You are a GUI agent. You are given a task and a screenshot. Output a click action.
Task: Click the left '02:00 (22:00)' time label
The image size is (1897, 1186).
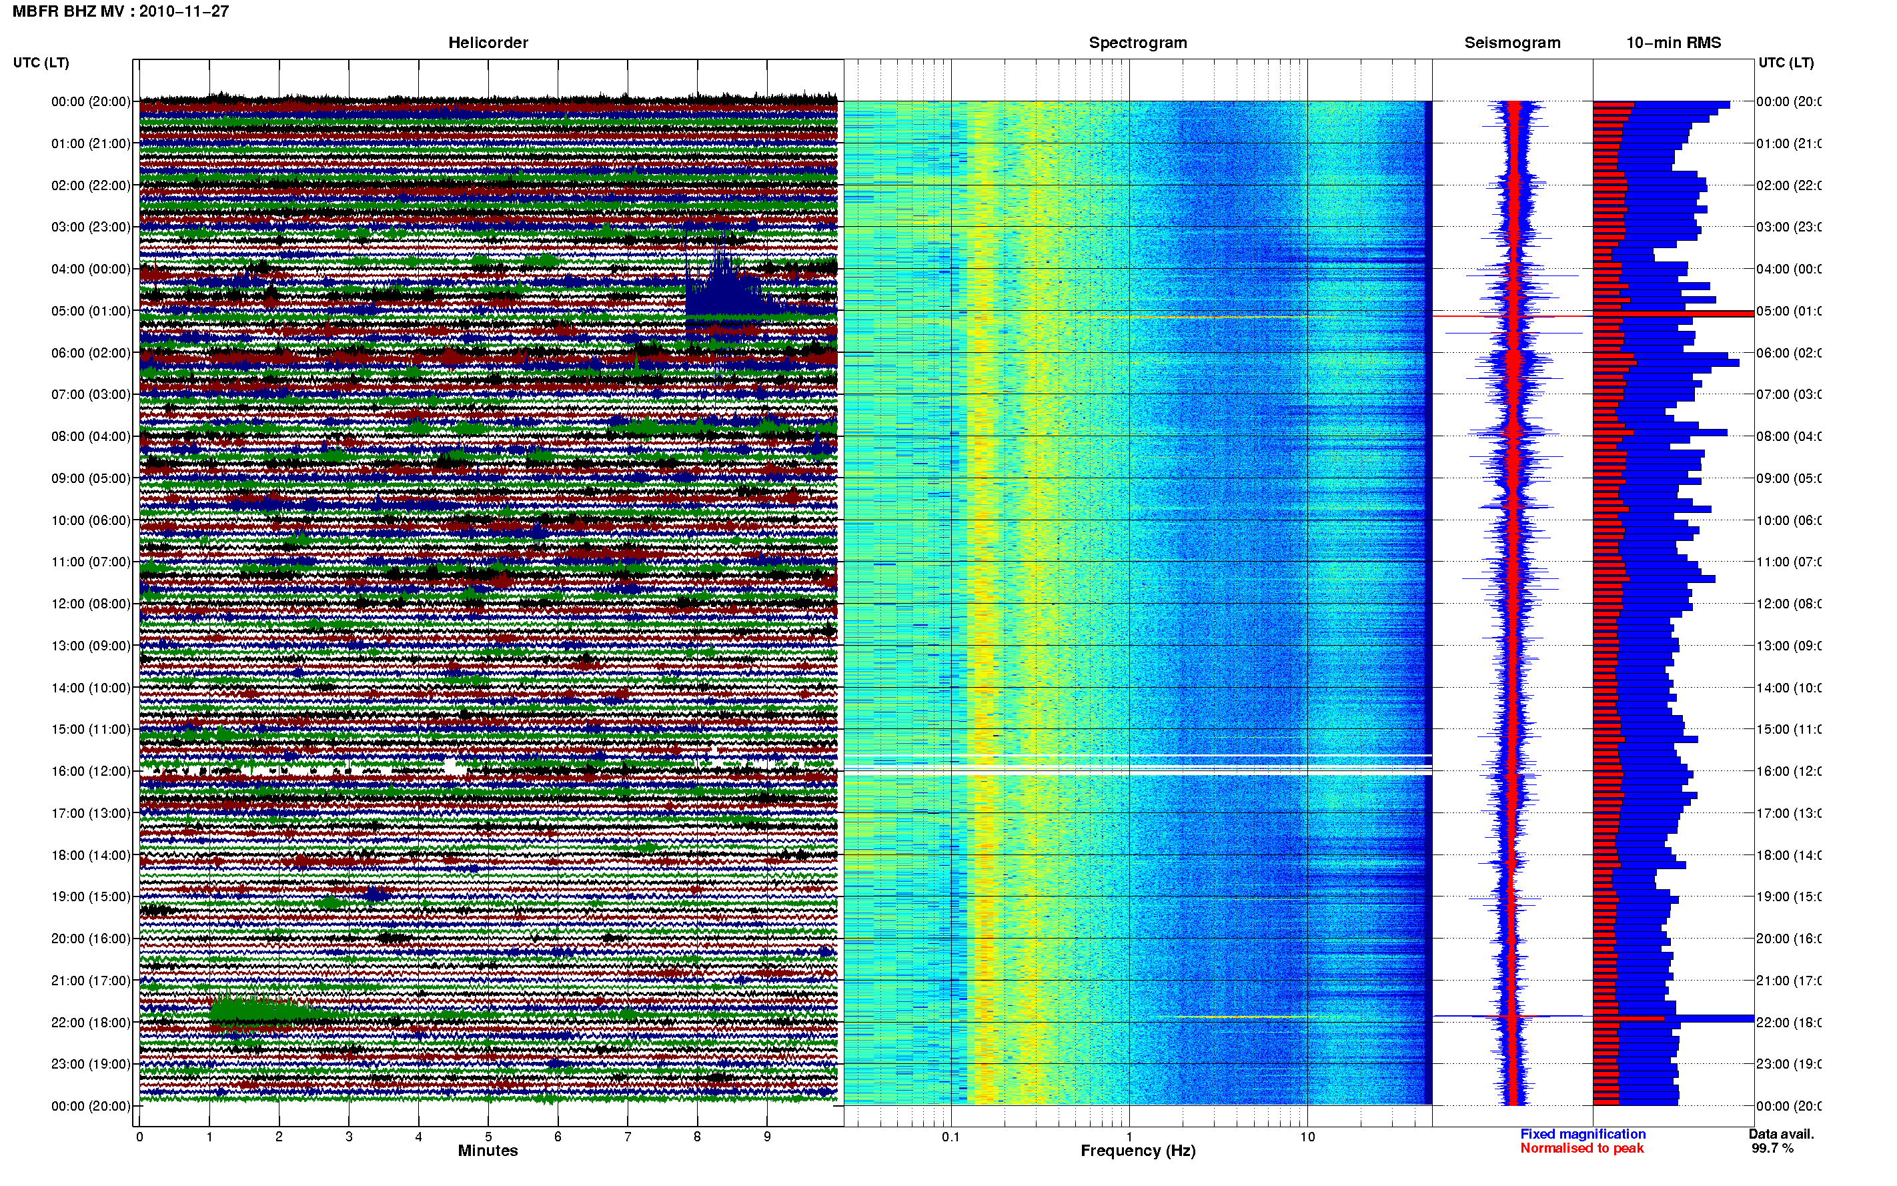pyautogui.click(x=91, y=185)
